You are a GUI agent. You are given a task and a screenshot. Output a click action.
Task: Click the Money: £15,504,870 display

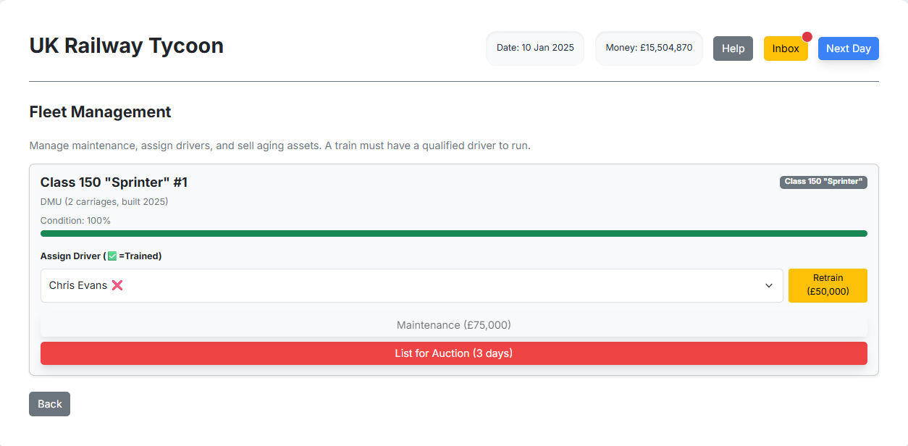[649, 48]
